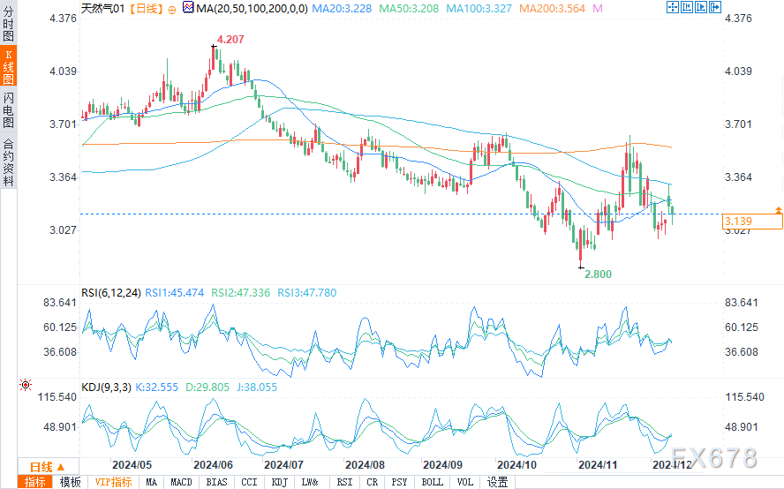Viewport: 784px width, 489px height.
Task: Click the red sun-like icon beside the KDJ panel
Action: [x=26, y=385]
